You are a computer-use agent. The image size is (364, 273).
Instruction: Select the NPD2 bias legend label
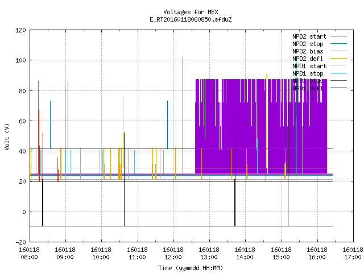click(x=308, y=51)
